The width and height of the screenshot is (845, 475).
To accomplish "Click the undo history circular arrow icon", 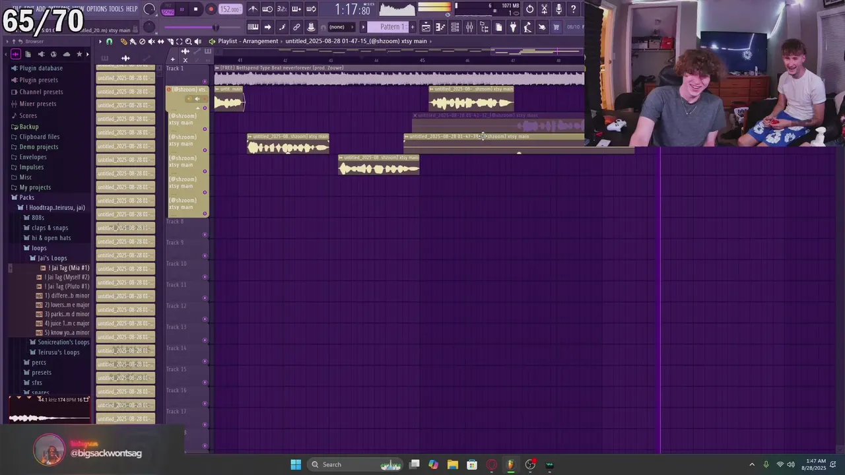I will click(x=530, y=9).
